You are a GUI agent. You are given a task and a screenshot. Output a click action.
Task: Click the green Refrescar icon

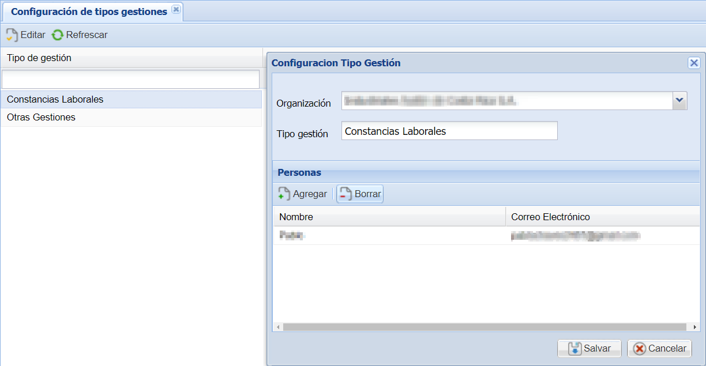tap(58, 35)
